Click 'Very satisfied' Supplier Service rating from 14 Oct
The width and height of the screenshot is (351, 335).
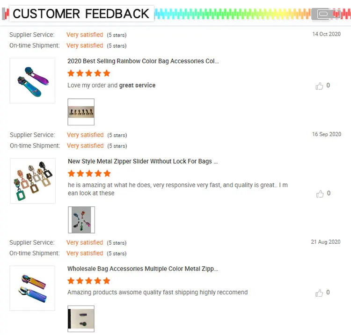pos(85,35)
